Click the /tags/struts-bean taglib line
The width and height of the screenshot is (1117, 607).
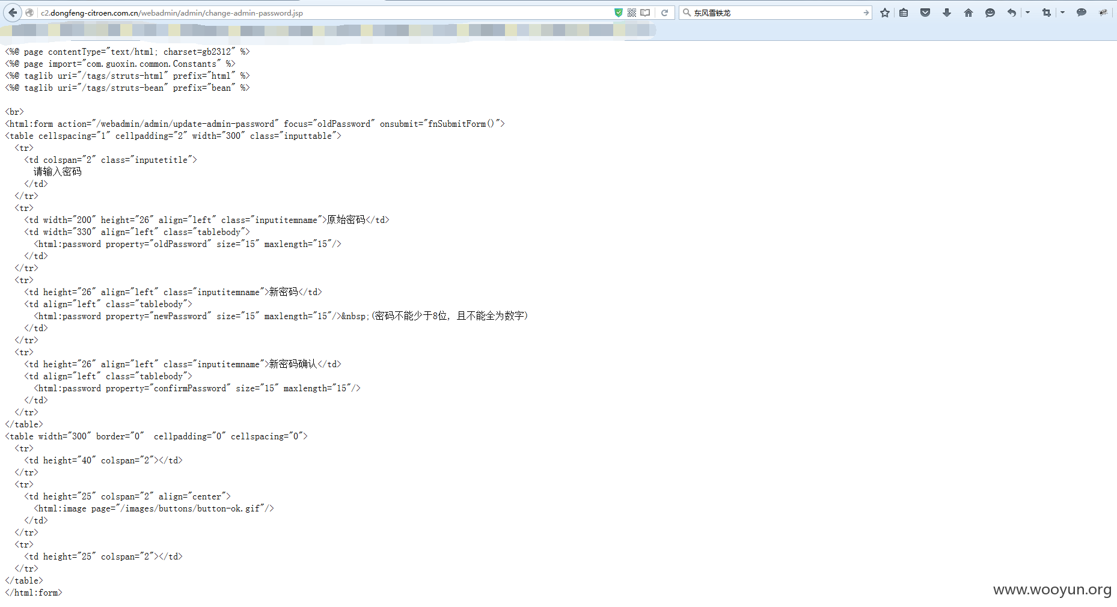point(127,88)
